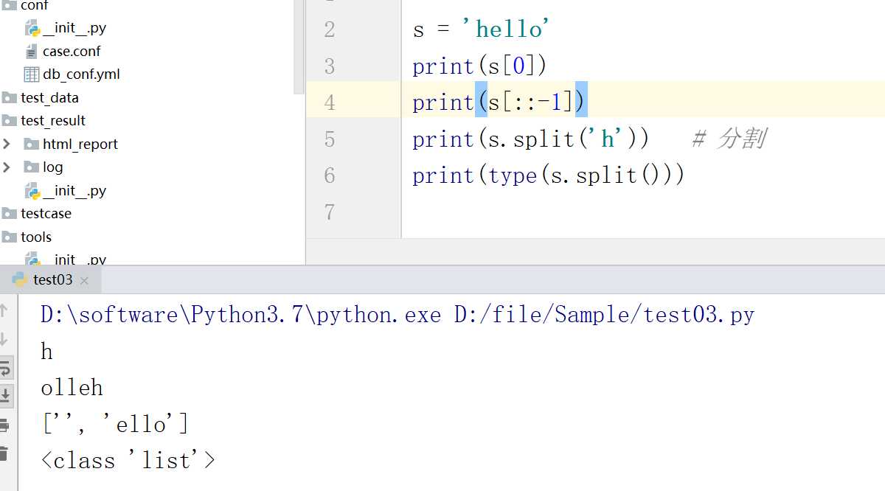Click line number 7 in the gutter
885x491 pixels.
click(329, 212)
